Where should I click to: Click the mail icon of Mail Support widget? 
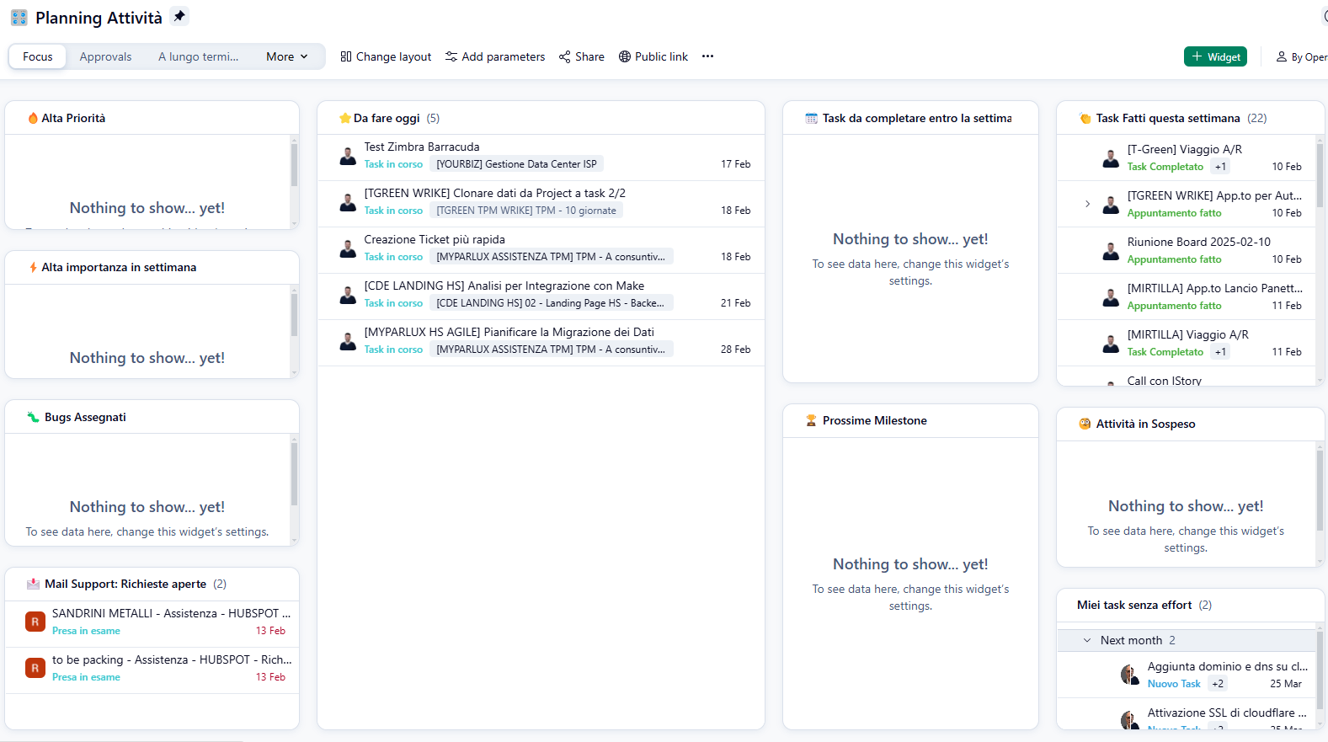pos(33,584)
